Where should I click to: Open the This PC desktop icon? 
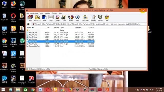pos(4,5)
